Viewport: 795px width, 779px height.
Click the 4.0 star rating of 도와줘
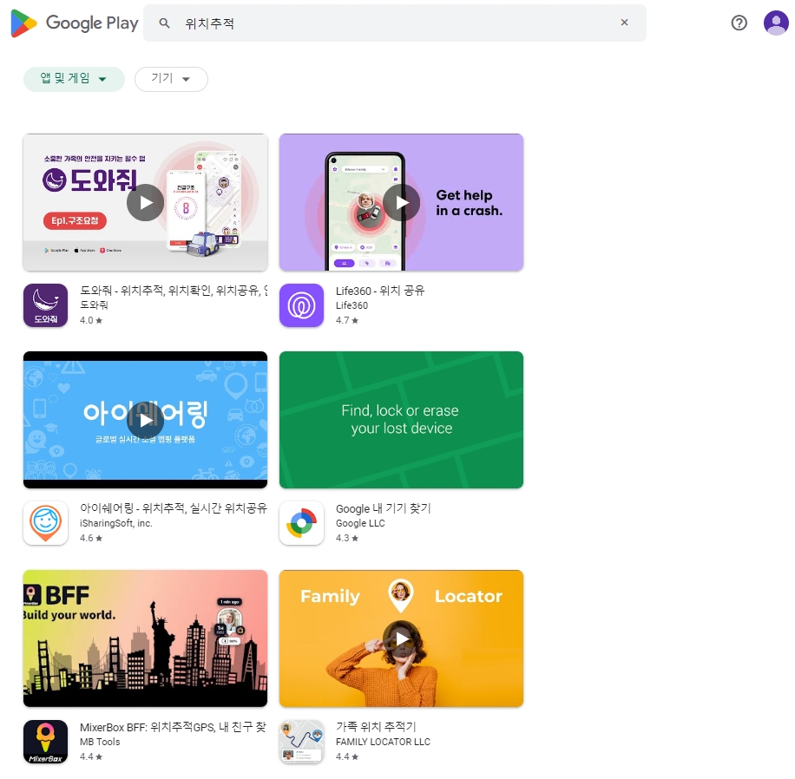91,320
